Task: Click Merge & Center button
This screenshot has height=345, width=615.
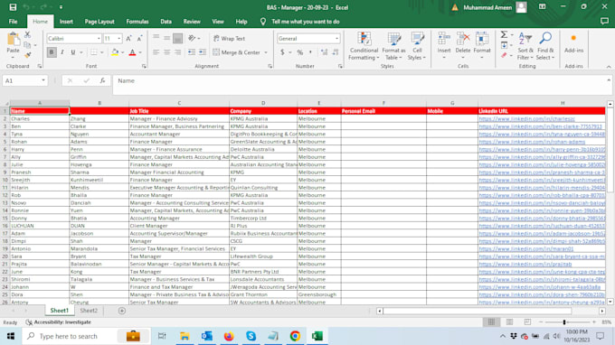Action: click(x=237, y=52)
